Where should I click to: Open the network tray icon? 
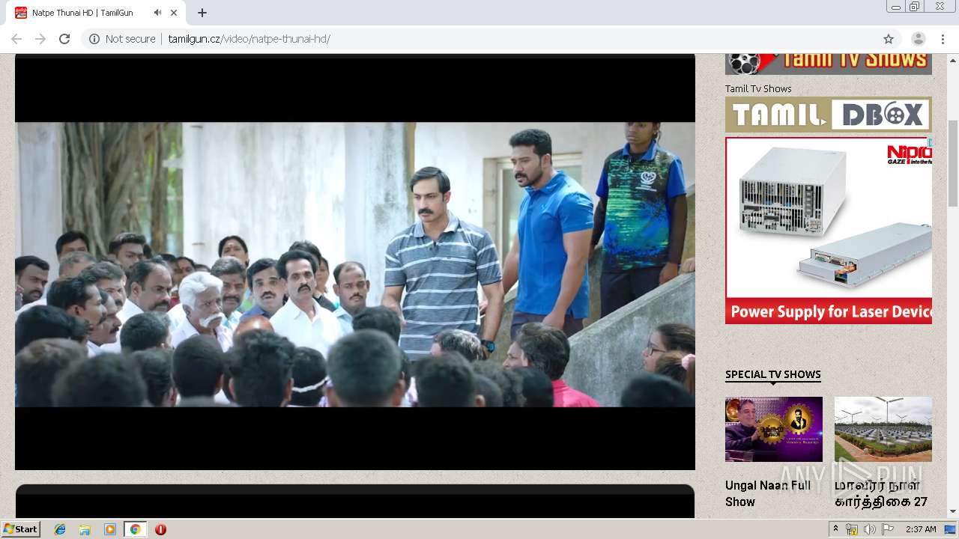pos(852,529)
